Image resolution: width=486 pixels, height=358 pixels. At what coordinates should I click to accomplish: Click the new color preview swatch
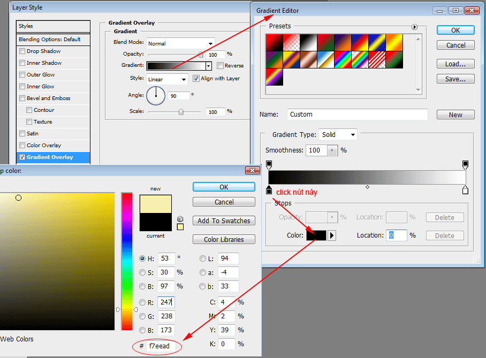pyautogui.click(x=156, y=204)
